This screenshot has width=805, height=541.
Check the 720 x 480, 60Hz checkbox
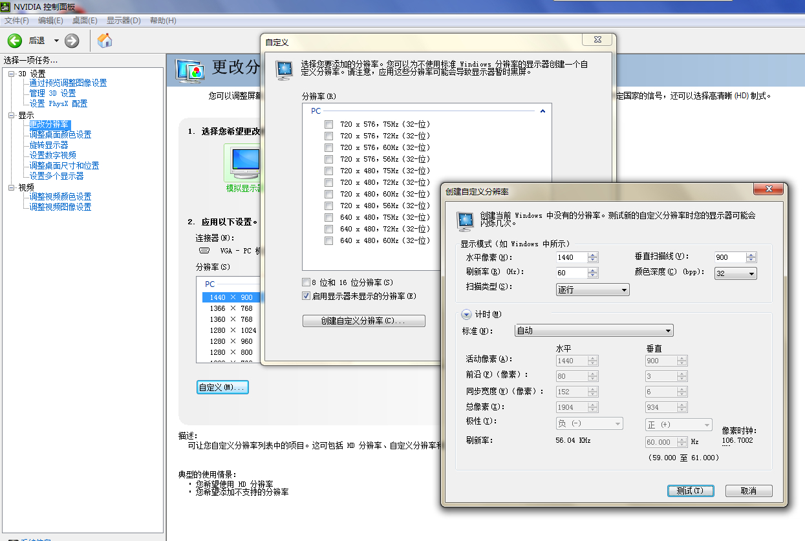(329, 194)
